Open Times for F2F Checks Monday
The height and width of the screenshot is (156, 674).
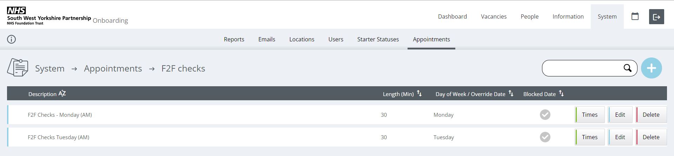point(590,115)
